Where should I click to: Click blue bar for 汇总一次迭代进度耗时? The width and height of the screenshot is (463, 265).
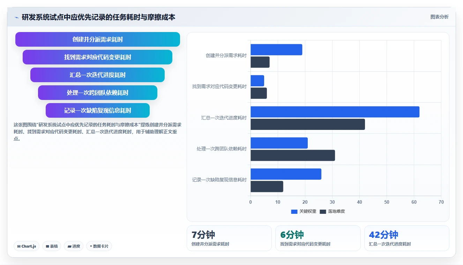335,112
